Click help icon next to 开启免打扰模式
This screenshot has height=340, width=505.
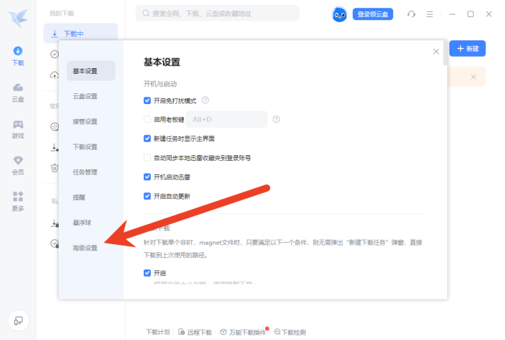tap(205, 100)
